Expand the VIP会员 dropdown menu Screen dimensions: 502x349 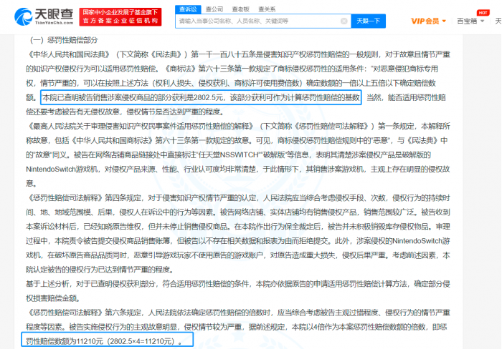tap(430, 21)
